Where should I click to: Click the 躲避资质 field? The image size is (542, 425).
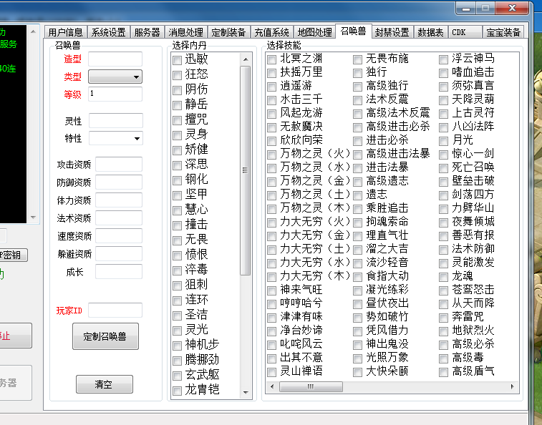pyautogui.click(x=119, y=253)
